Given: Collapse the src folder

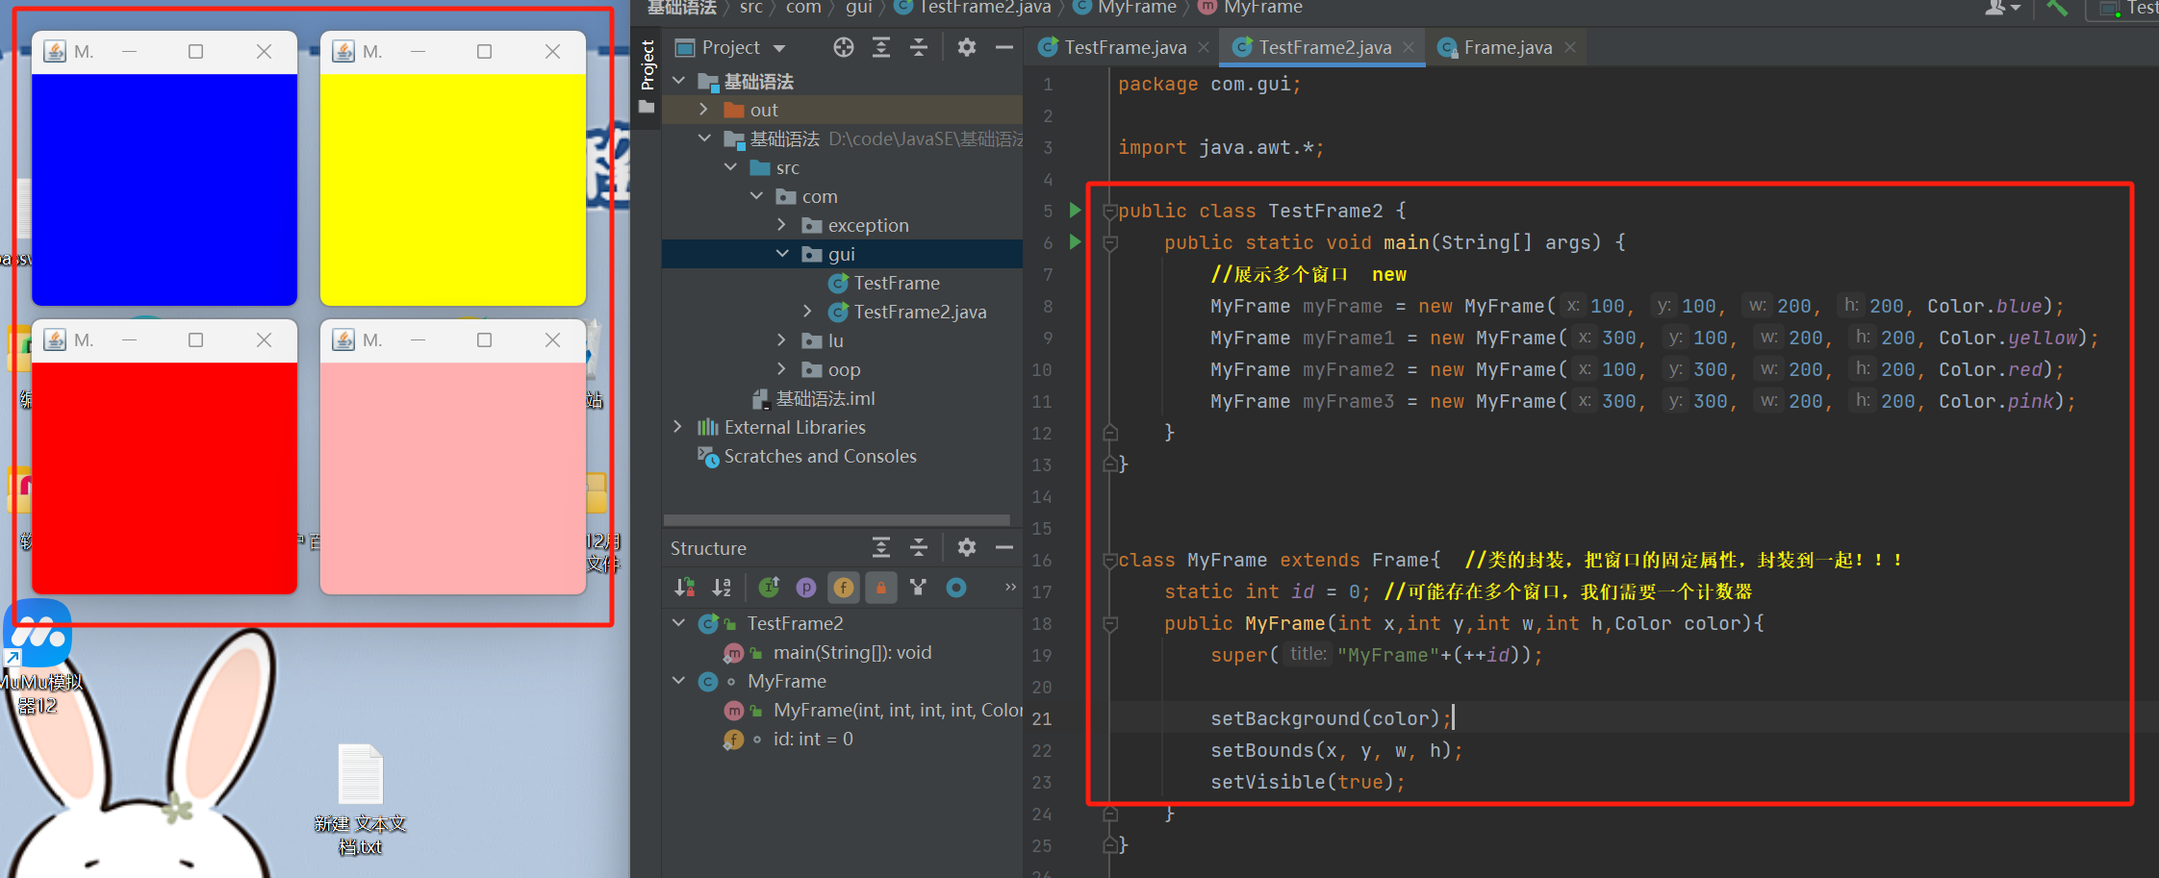Looking at the screenshot, I should [x=730, y=167].
